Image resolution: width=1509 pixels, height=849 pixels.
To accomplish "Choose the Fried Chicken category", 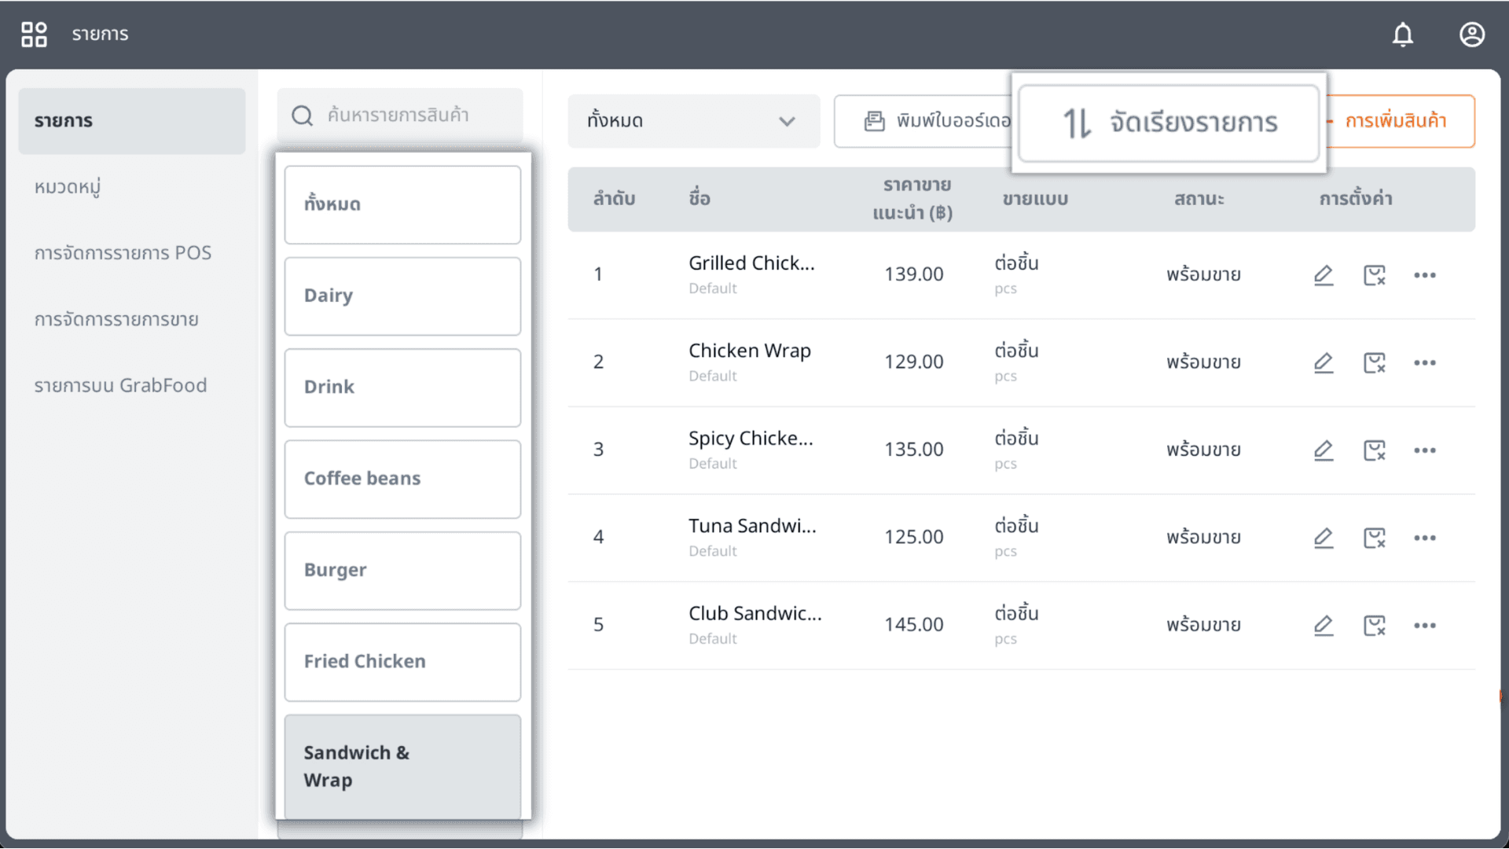I will point(402,663).
